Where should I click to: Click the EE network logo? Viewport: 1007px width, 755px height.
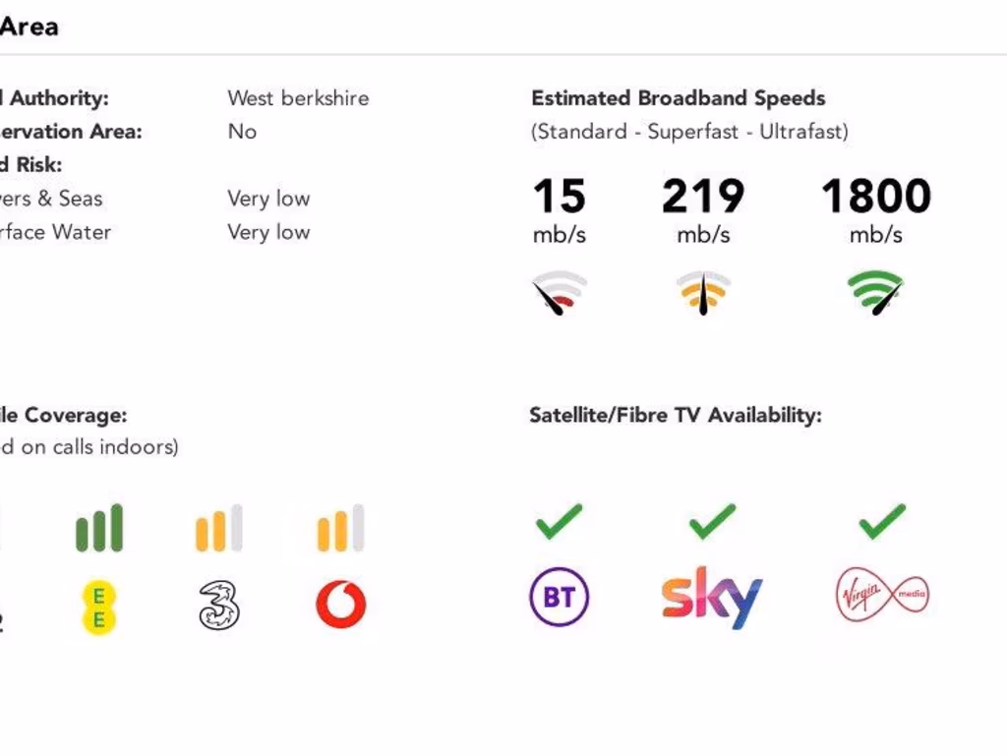click(x=98, y=607)
